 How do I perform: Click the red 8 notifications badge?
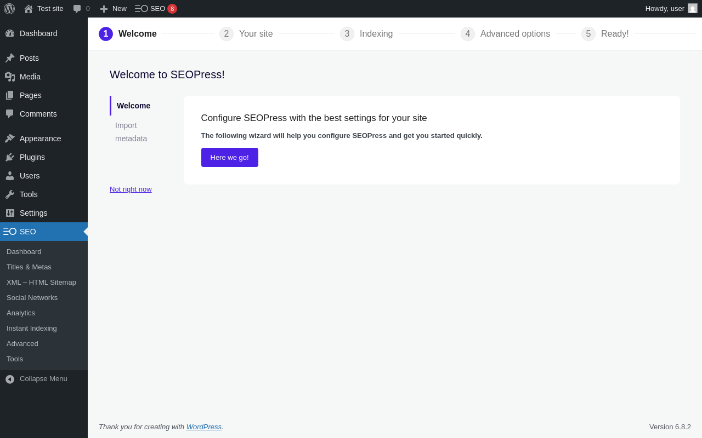(x=172, y=9)
